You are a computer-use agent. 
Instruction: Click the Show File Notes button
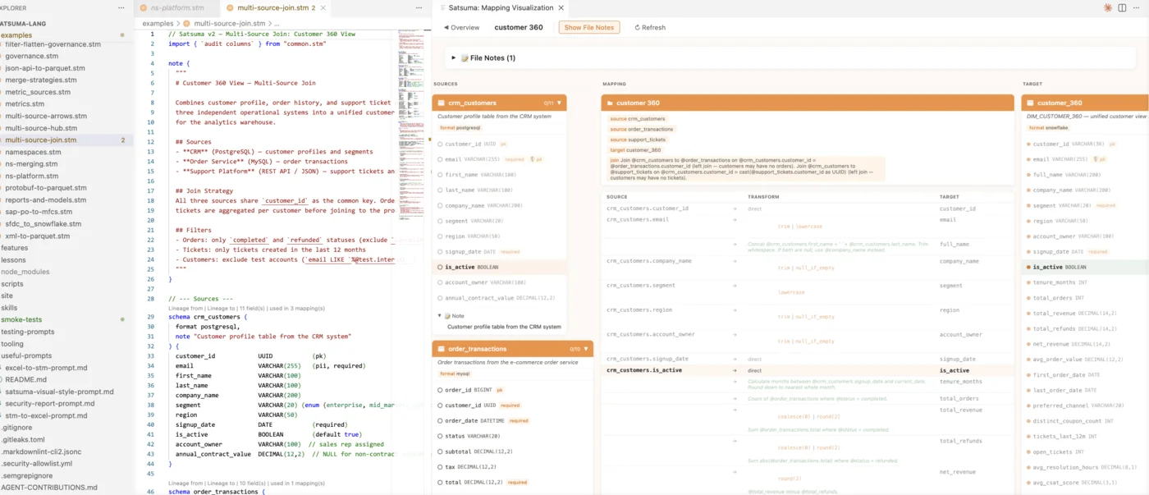pyautogui.click(x=588, y=27)
